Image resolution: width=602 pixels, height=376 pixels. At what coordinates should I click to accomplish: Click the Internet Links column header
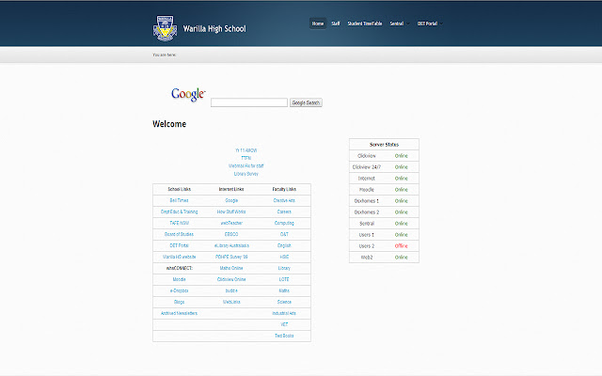click(231, 189)
